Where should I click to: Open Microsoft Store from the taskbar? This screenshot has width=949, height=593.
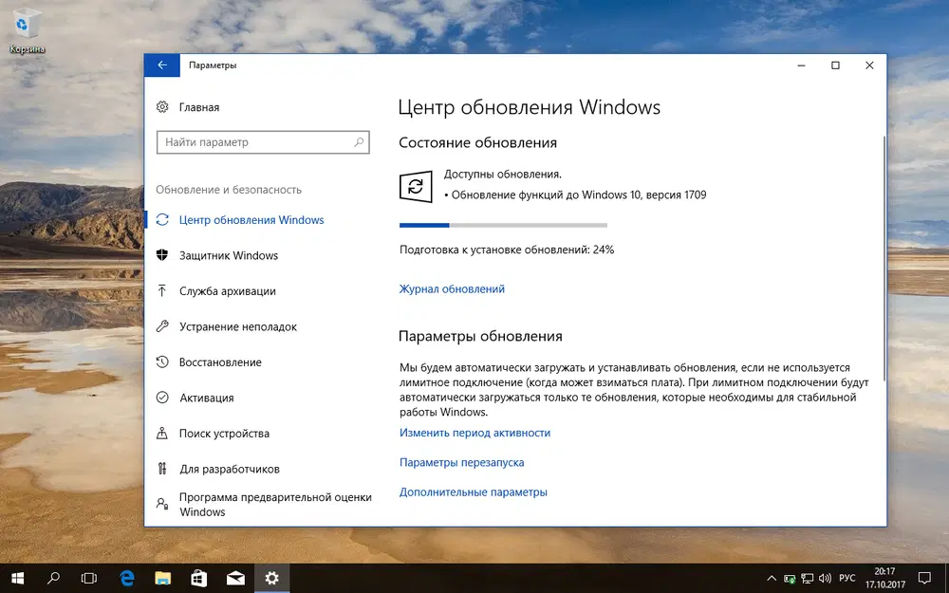coord(198,578)
